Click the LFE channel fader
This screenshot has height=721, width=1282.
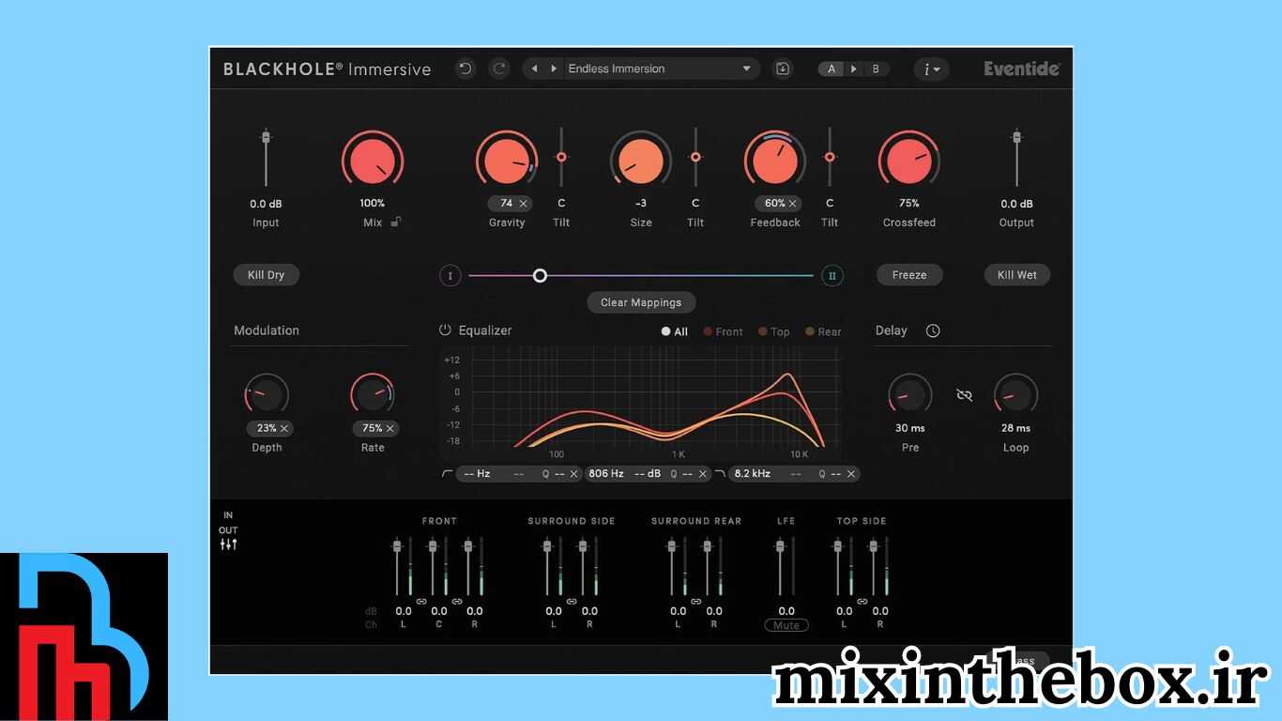pyautogui.click(x=779, y=566)
